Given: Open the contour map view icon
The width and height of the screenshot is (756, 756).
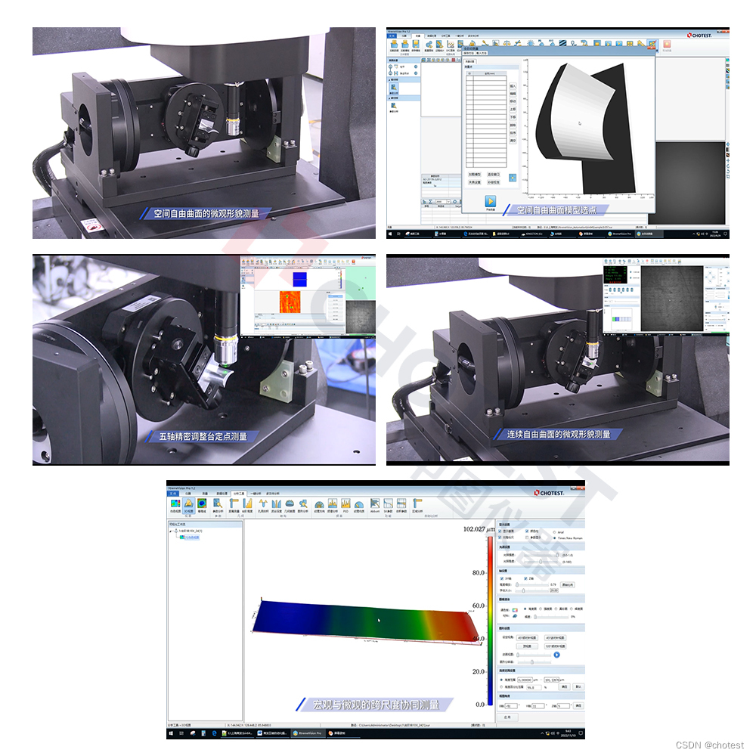Looking at the screenshot, I should [x=202, y=503].
